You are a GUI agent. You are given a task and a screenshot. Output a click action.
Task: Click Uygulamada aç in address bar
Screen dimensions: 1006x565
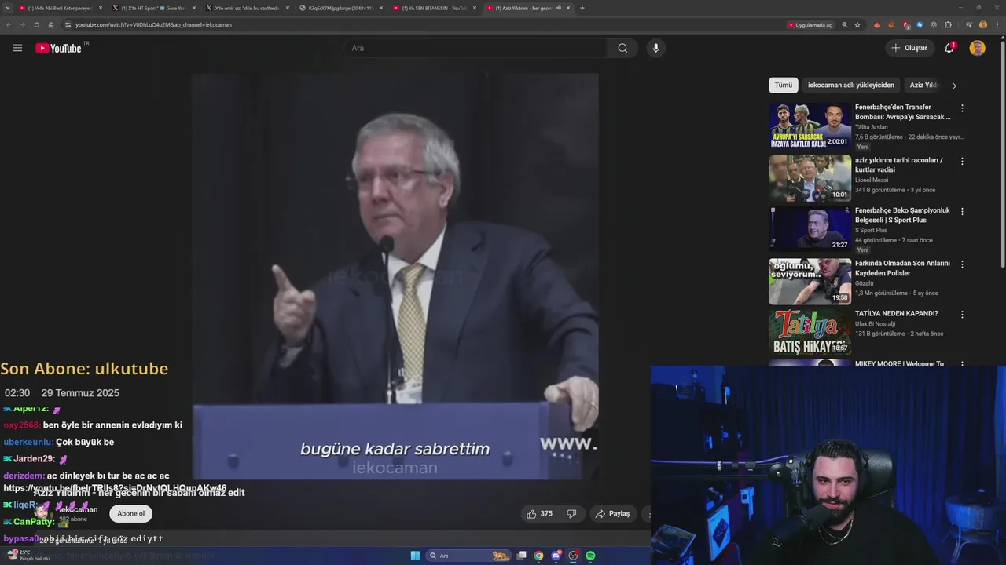pos(810,25)
